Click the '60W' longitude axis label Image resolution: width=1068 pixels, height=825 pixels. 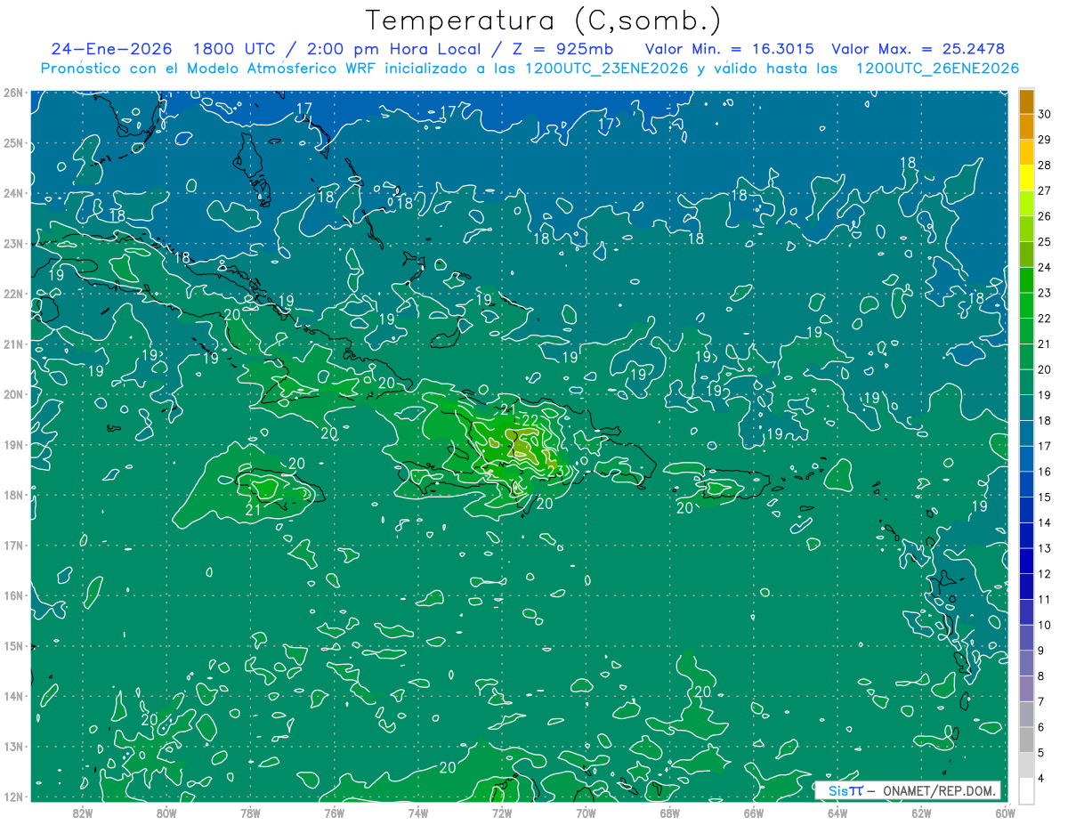click(1005, 812)
